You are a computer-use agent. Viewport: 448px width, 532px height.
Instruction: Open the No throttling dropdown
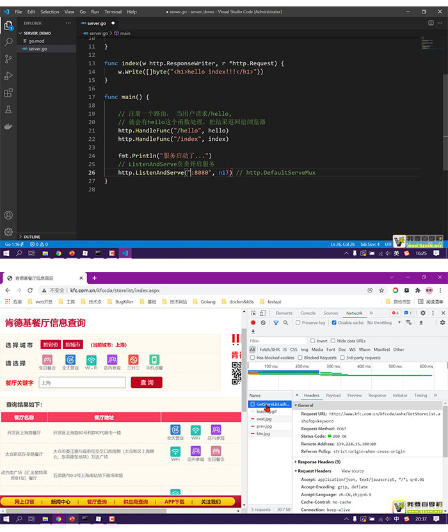pos(384,323)
